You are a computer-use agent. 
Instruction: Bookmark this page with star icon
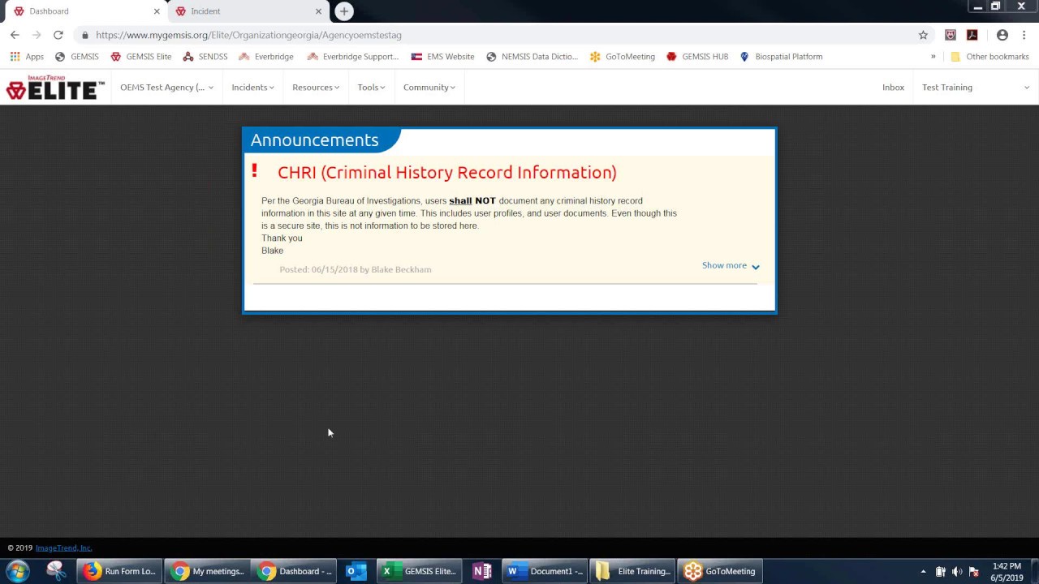point(923,35)
